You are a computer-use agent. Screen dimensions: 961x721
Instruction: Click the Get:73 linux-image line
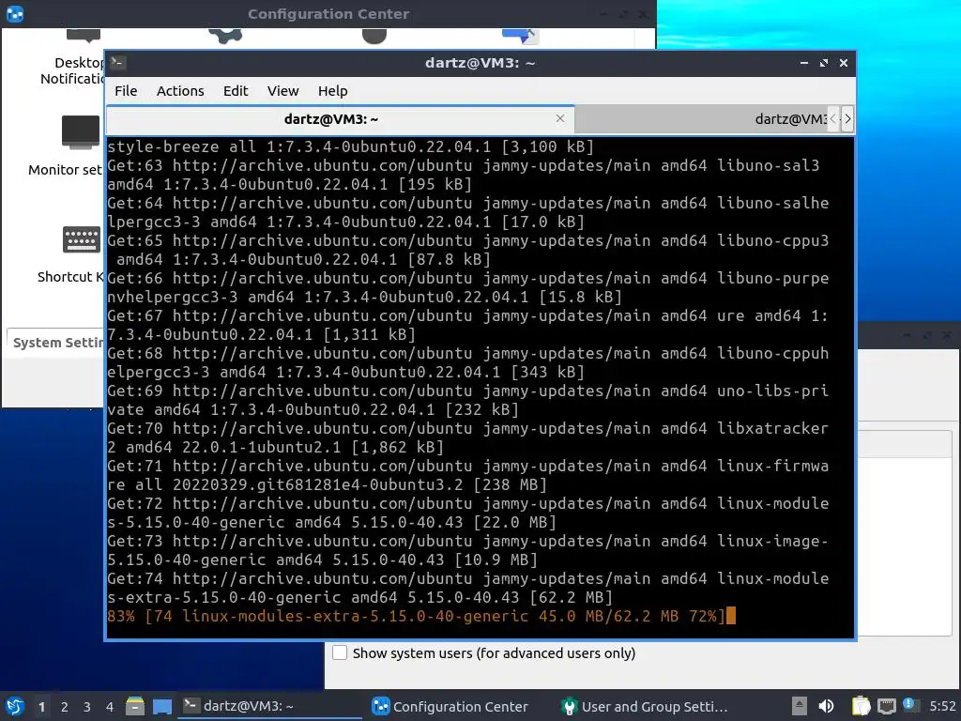pos(467,550)
